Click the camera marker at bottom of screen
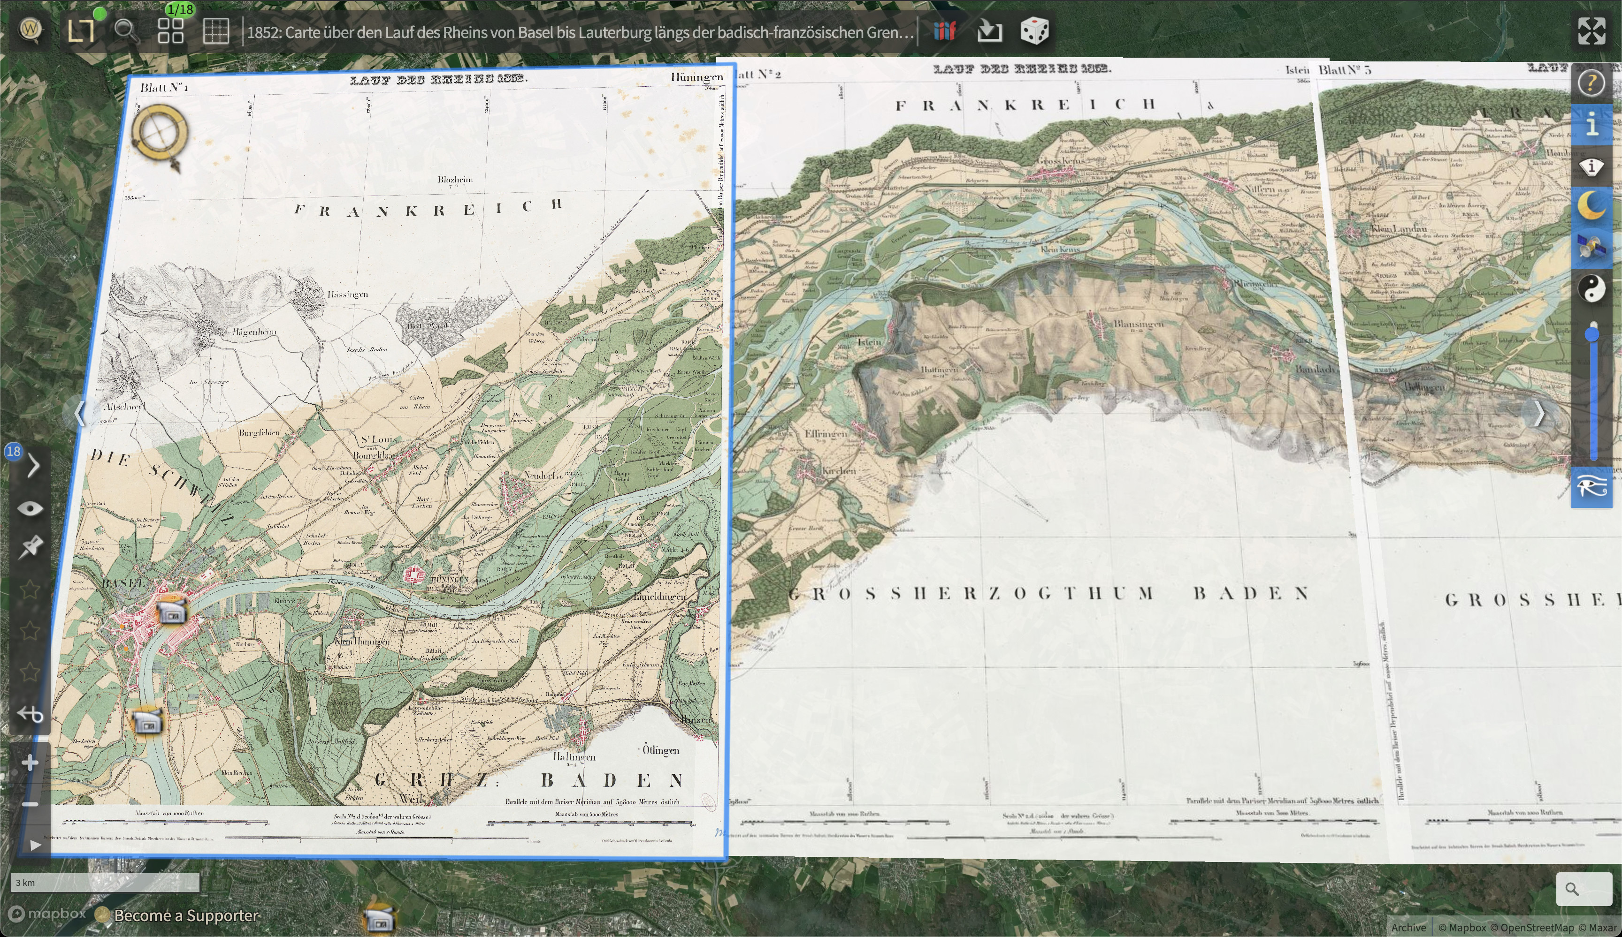1622x937 pixels. 379,920
